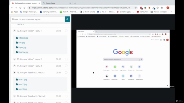
Task: Open a new browser tab
Action: point(75,3)
